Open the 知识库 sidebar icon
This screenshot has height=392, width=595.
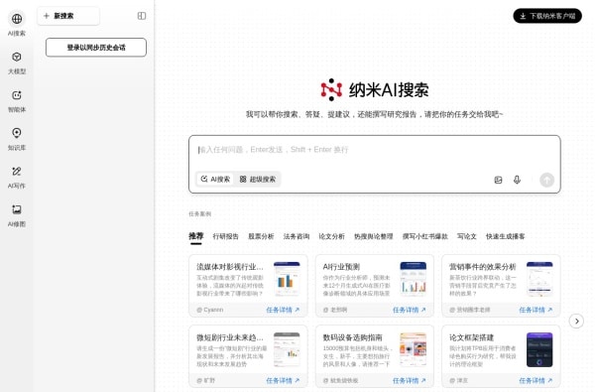point(17,133)
